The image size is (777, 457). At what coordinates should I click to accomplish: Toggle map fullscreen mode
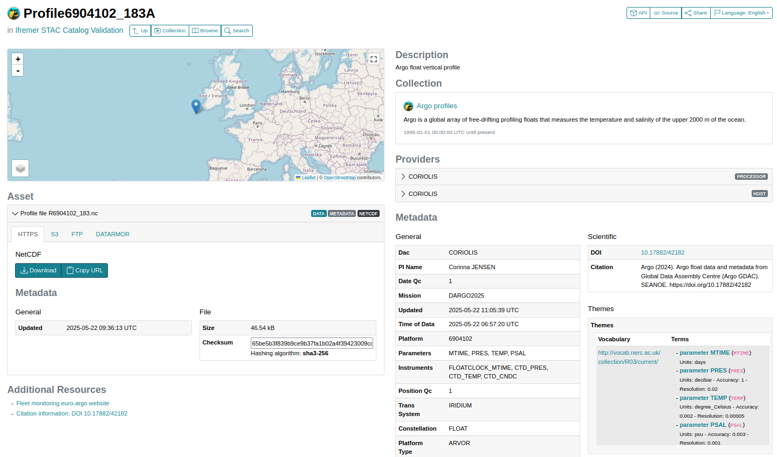click(374, 59)
